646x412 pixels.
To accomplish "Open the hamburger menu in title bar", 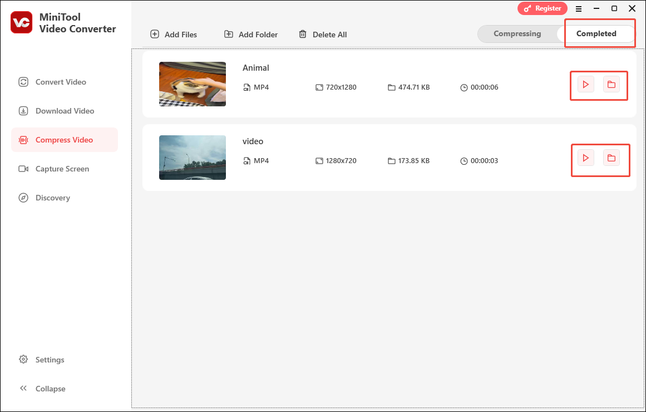I will pyautogui.click(x=579, y=9).
